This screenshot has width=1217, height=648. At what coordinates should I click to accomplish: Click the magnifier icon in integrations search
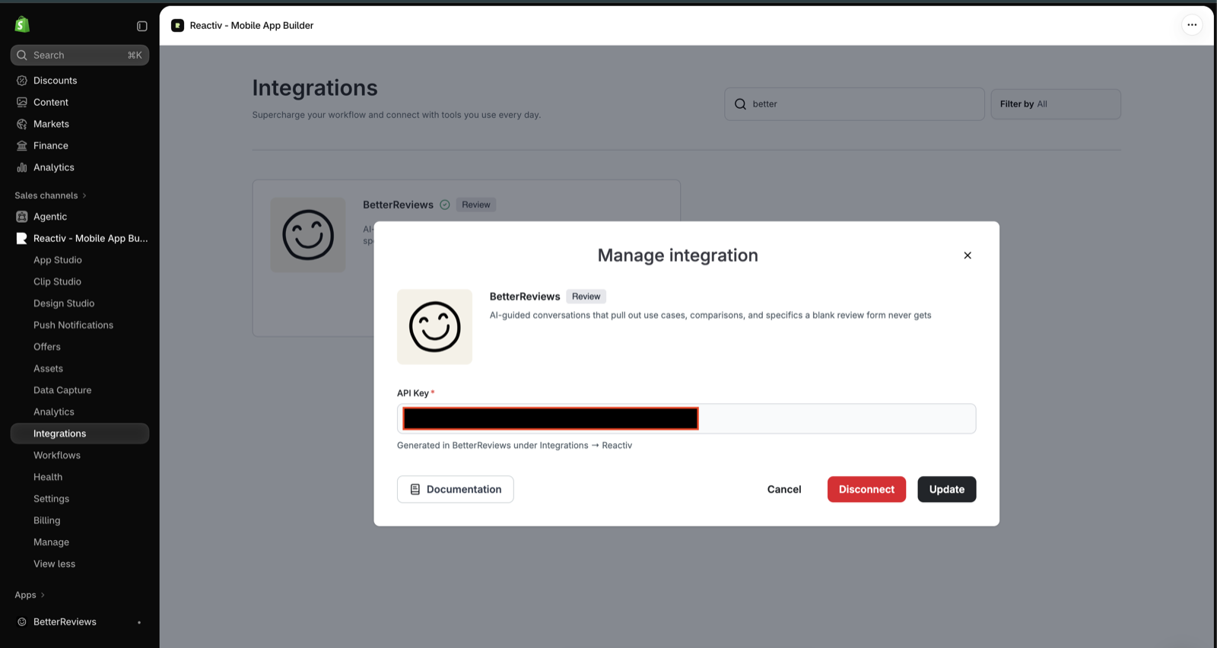(x=740, y=104)
